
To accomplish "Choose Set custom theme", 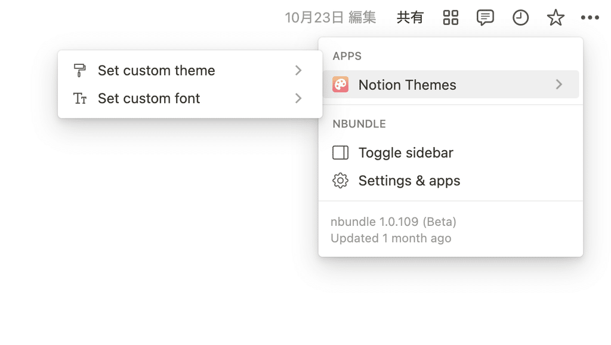I will click(190, 70).
